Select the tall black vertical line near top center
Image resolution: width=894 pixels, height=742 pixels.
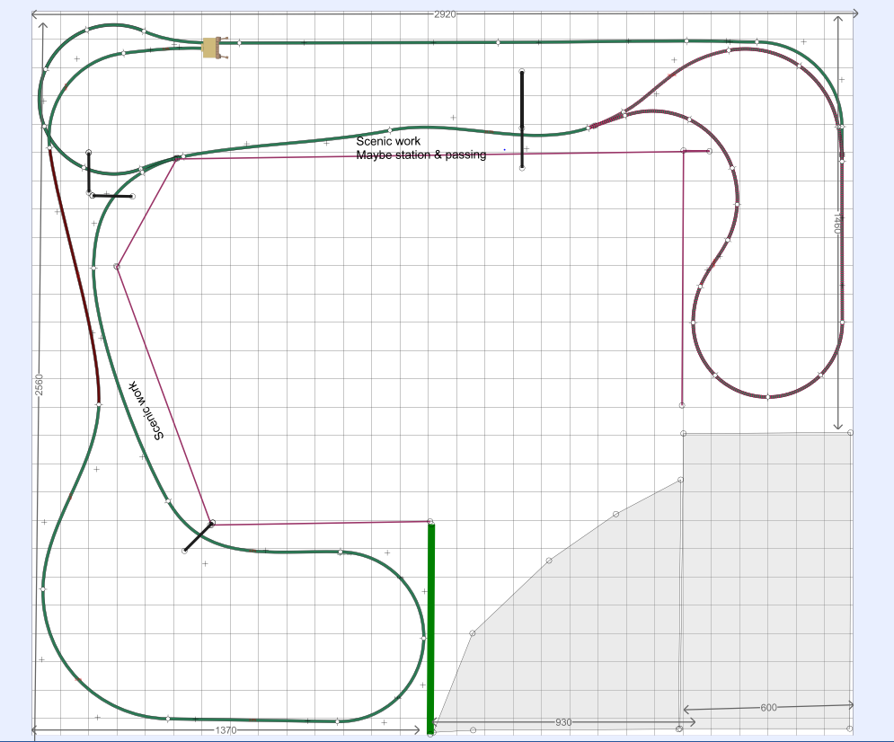pyautogui.click(x=522, y=119)
